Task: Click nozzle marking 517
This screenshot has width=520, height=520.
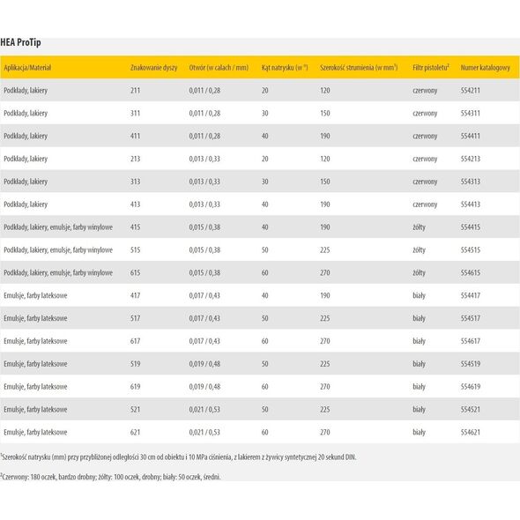Action: 136,318
